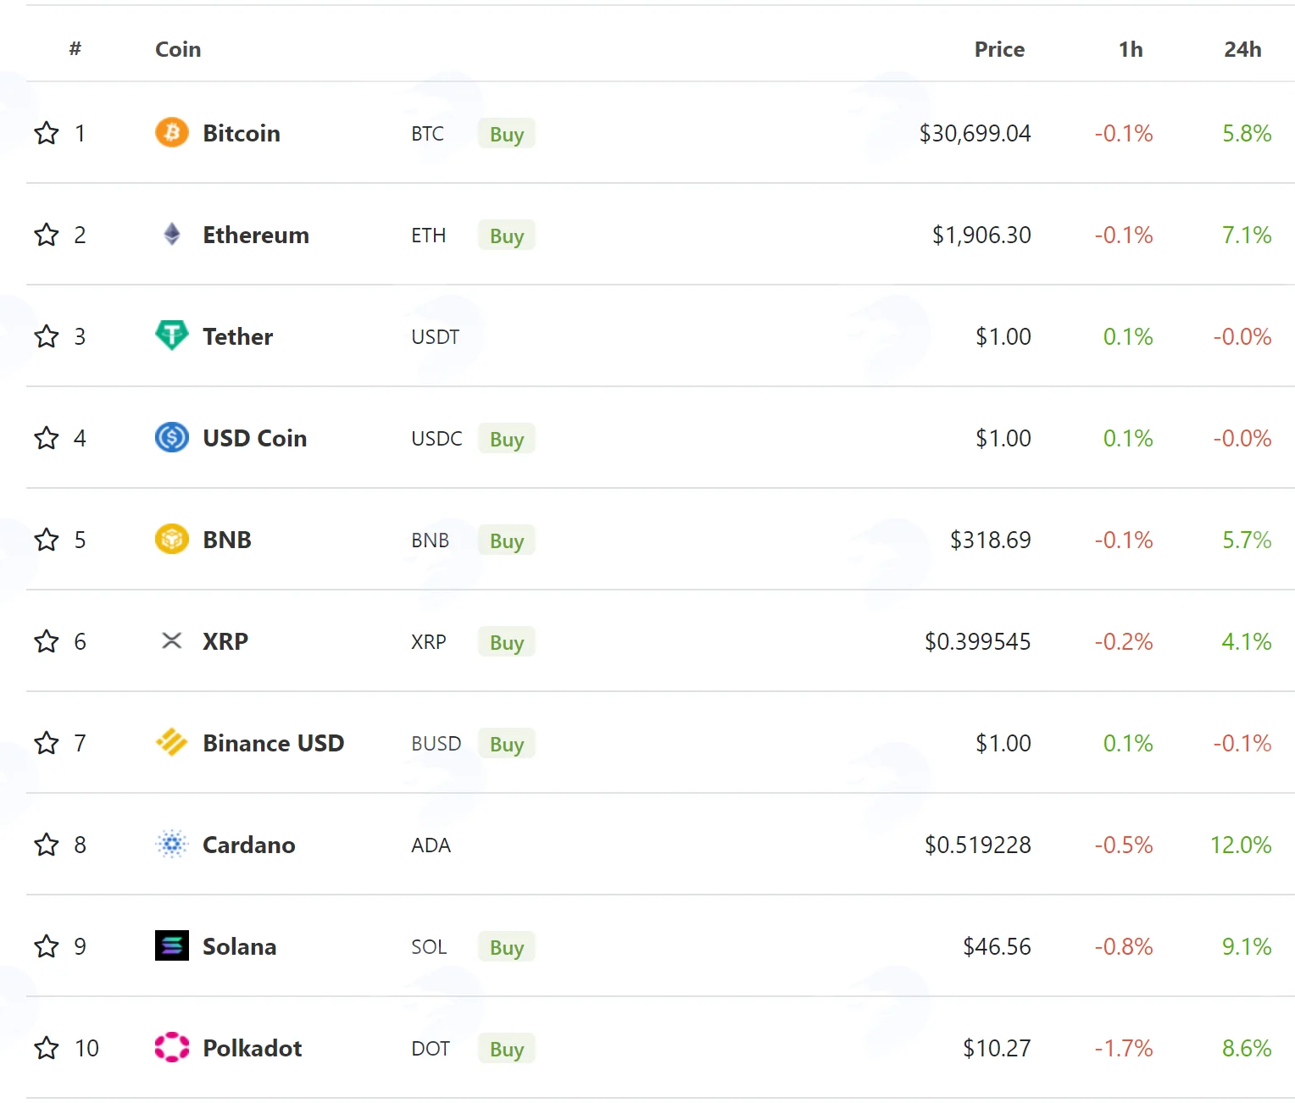Click the Bitcoin logo icon
Viewport: 1295px width, 1103px height.
coord(171,132)
